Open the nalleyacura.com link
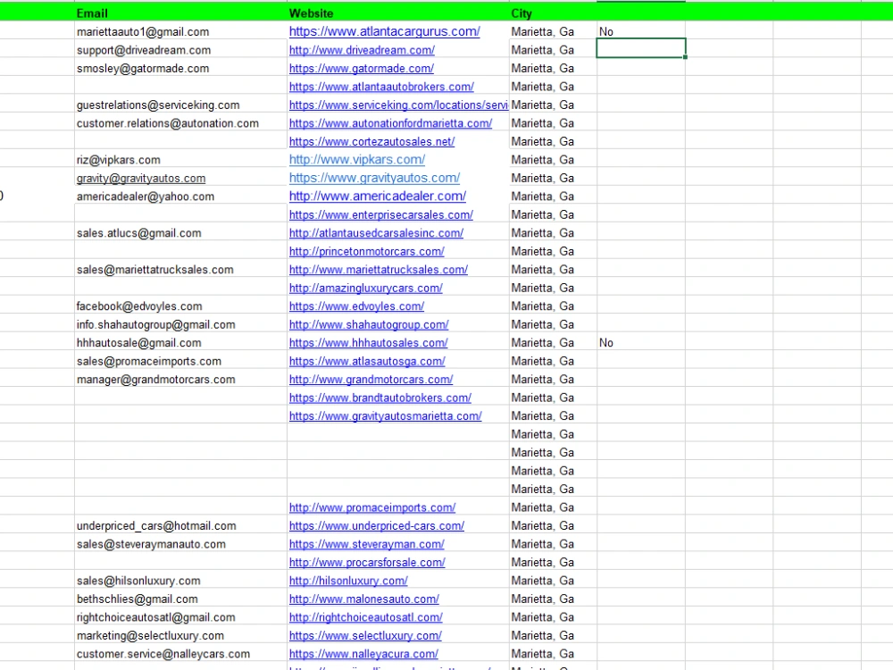 [363, 654]
